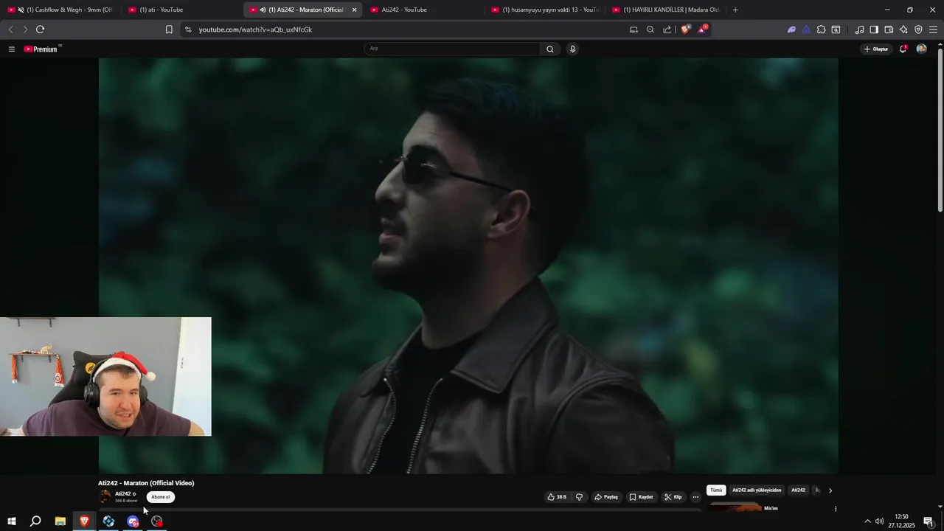Click the Brave browser taskbar icon
This screenshot has height=531, width=944.
point(84,521)
